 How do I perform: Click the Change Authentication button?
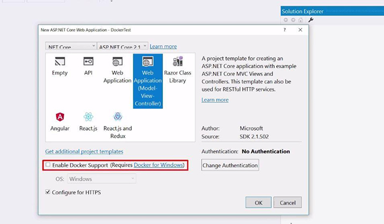[230, 166]
